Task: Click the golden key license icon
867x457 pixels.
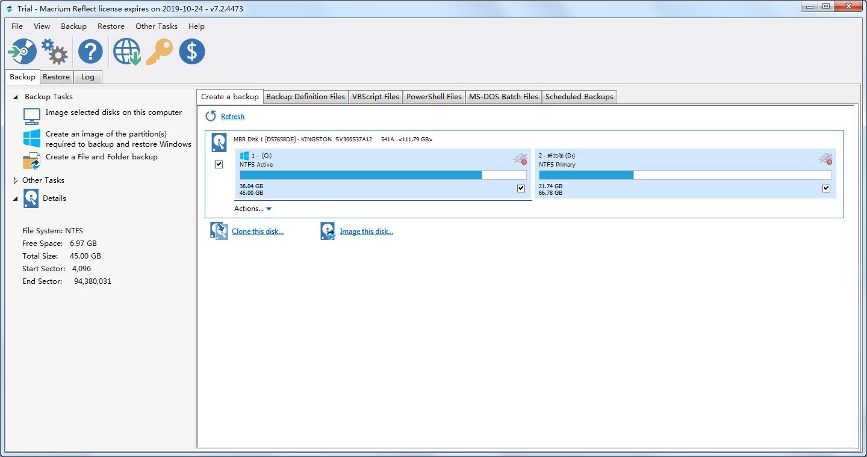Action: tap(160, 52)
